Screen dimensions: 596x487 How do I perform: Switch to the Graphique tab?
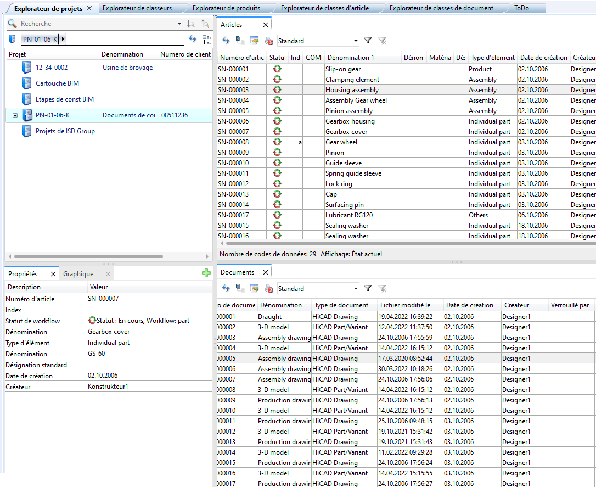(x=78, y=274)
